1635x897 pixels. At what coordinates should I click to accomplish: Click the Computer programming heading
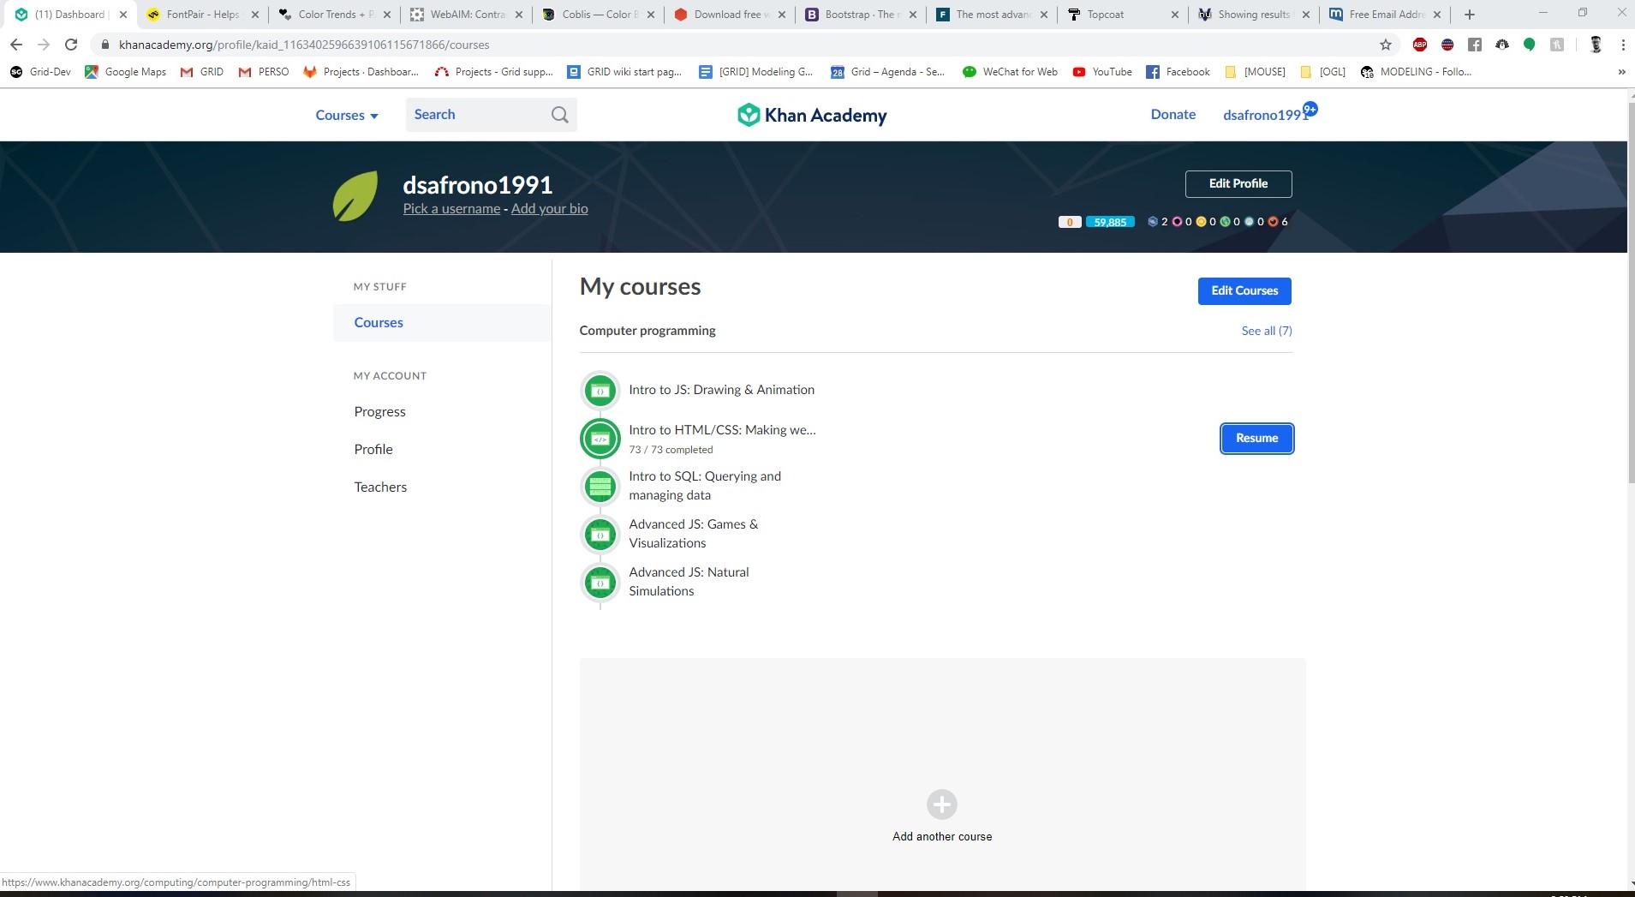click(647, 331)
